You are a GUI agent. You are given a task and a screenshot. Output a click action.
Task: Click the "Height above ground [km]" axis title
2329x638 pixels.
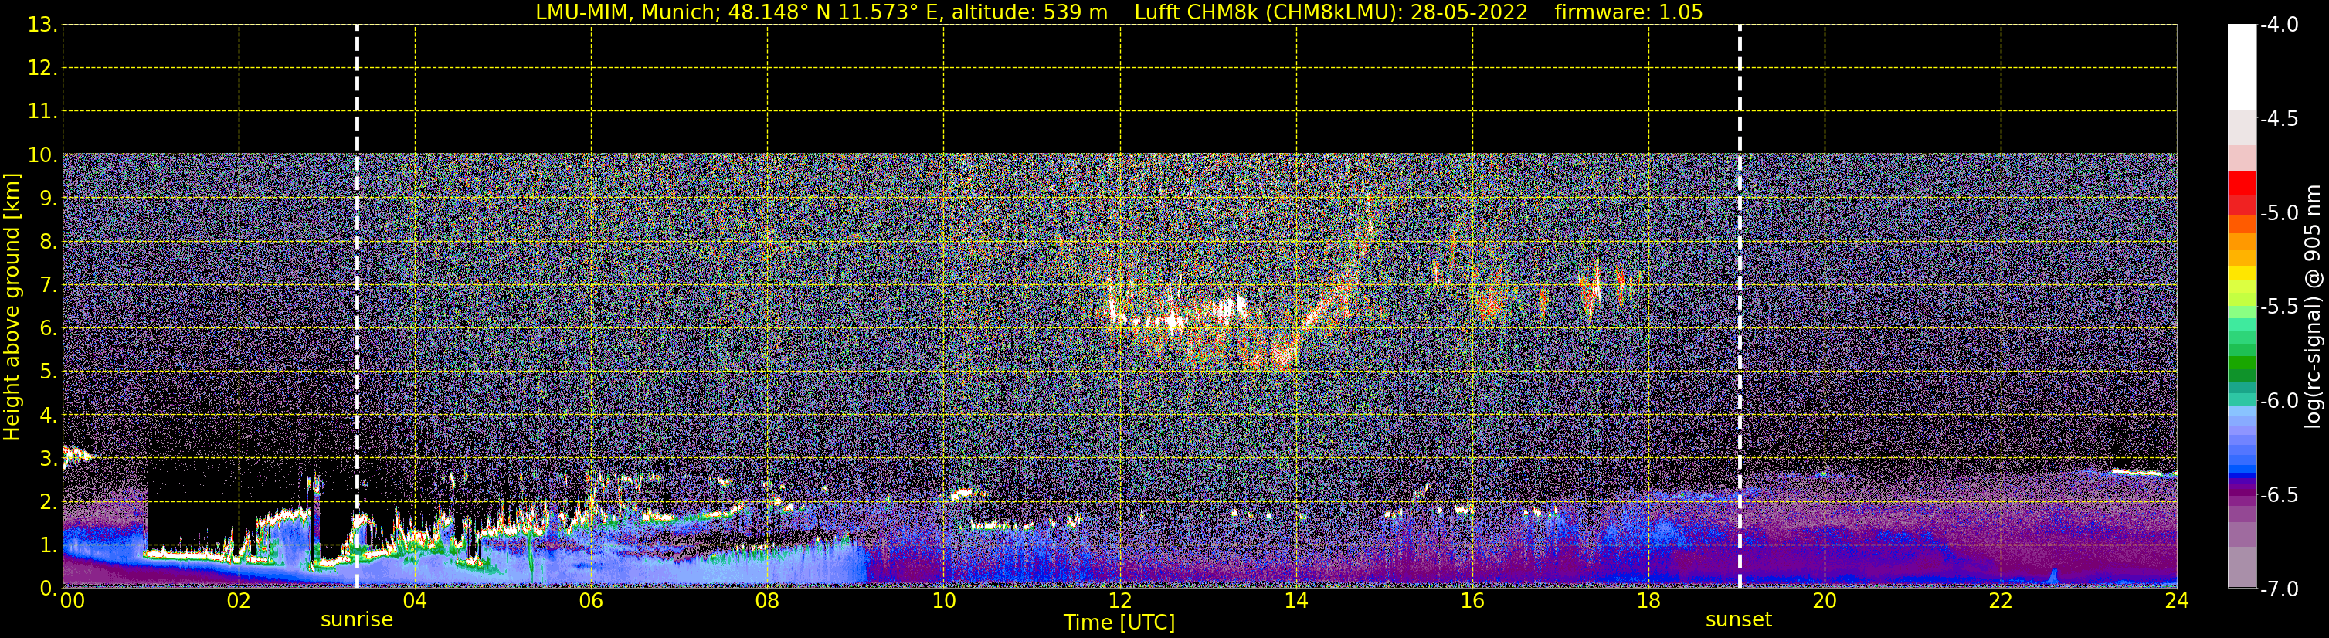(x=12, y=307)
